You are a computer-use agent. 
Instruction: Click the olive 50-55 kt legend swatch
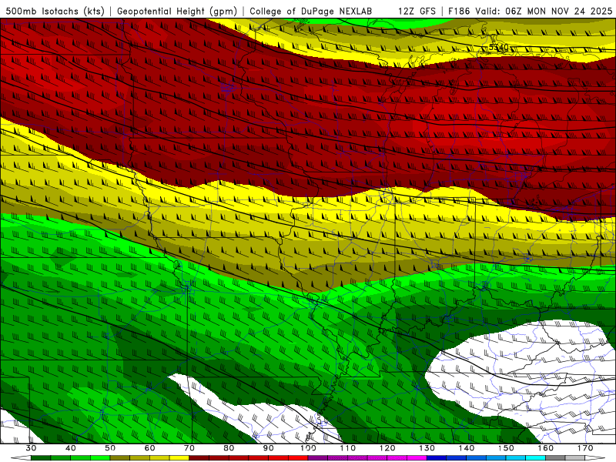point(120,458)
